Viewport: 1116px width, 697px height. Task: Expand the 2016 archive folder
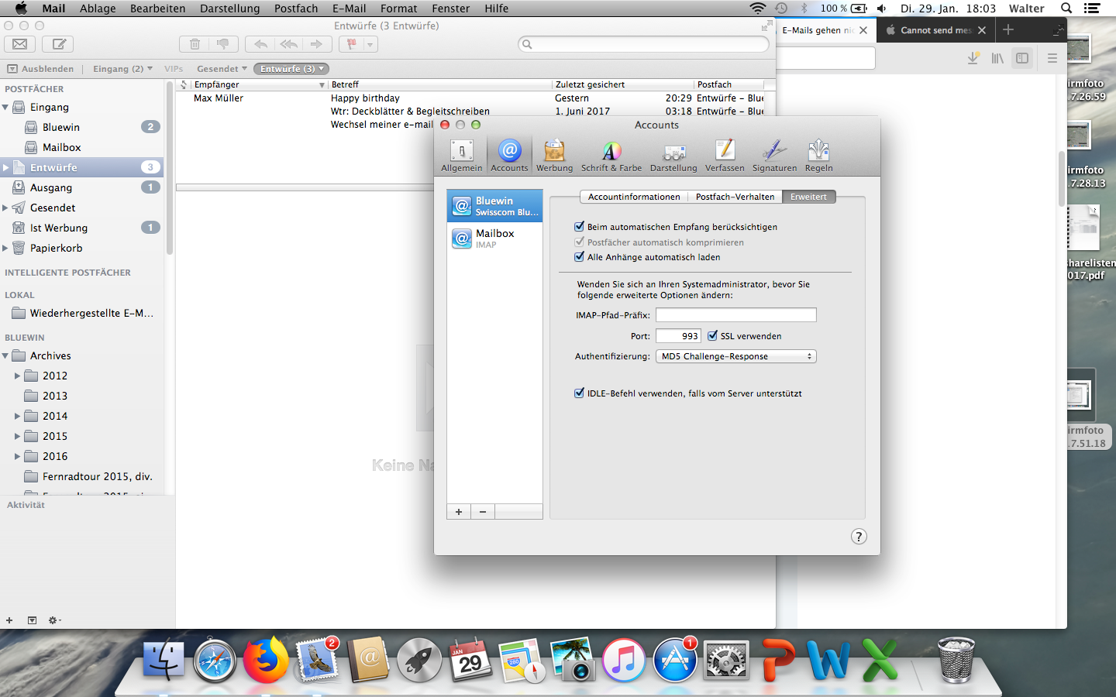pos(18,456)
